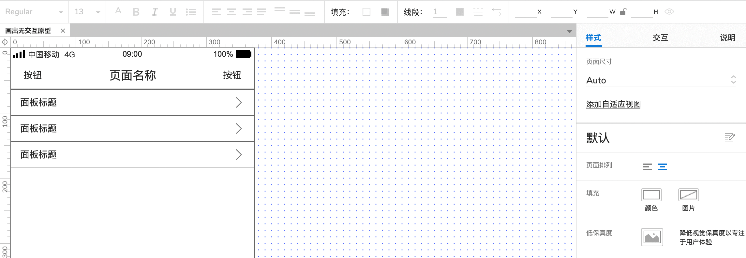Toggle italic formatting
The height and width of the screenshot is (258, 746).
tap(155, 12)
